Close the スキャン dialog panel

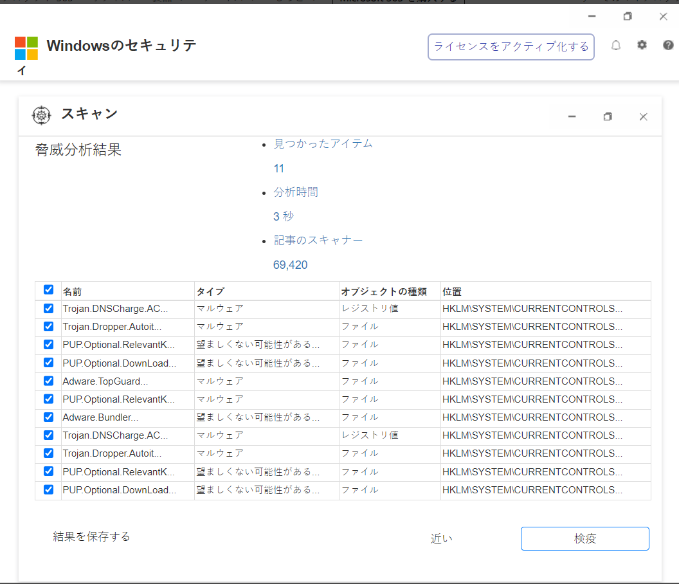(x=643, y=116)
